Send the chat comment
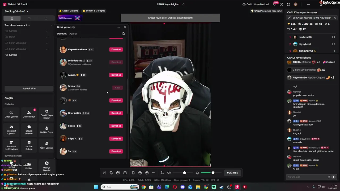340x191 pixels. [x=333, y=177]
